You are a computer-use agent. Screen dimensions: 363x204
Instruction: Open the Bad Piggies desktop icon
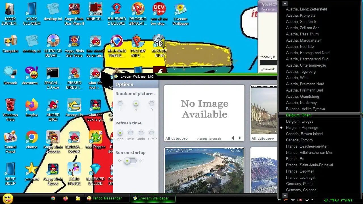pos(95,140)
